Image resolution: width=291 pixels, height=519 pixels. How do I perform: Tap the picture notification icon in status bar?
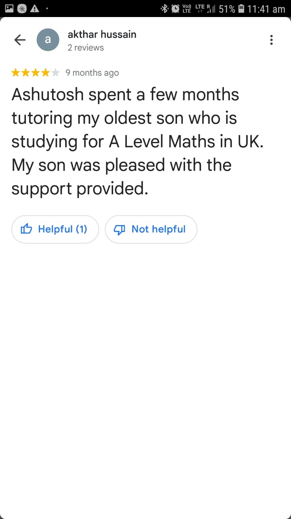(x=10, y=9)
